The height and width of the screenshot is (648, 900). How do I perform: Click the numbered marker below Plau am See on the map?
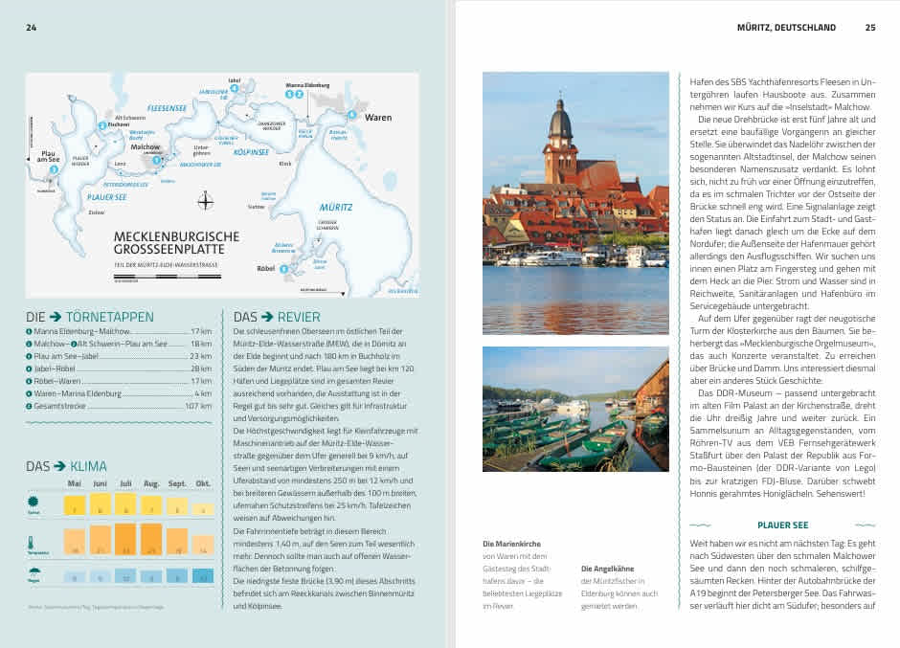pos(54,169)
